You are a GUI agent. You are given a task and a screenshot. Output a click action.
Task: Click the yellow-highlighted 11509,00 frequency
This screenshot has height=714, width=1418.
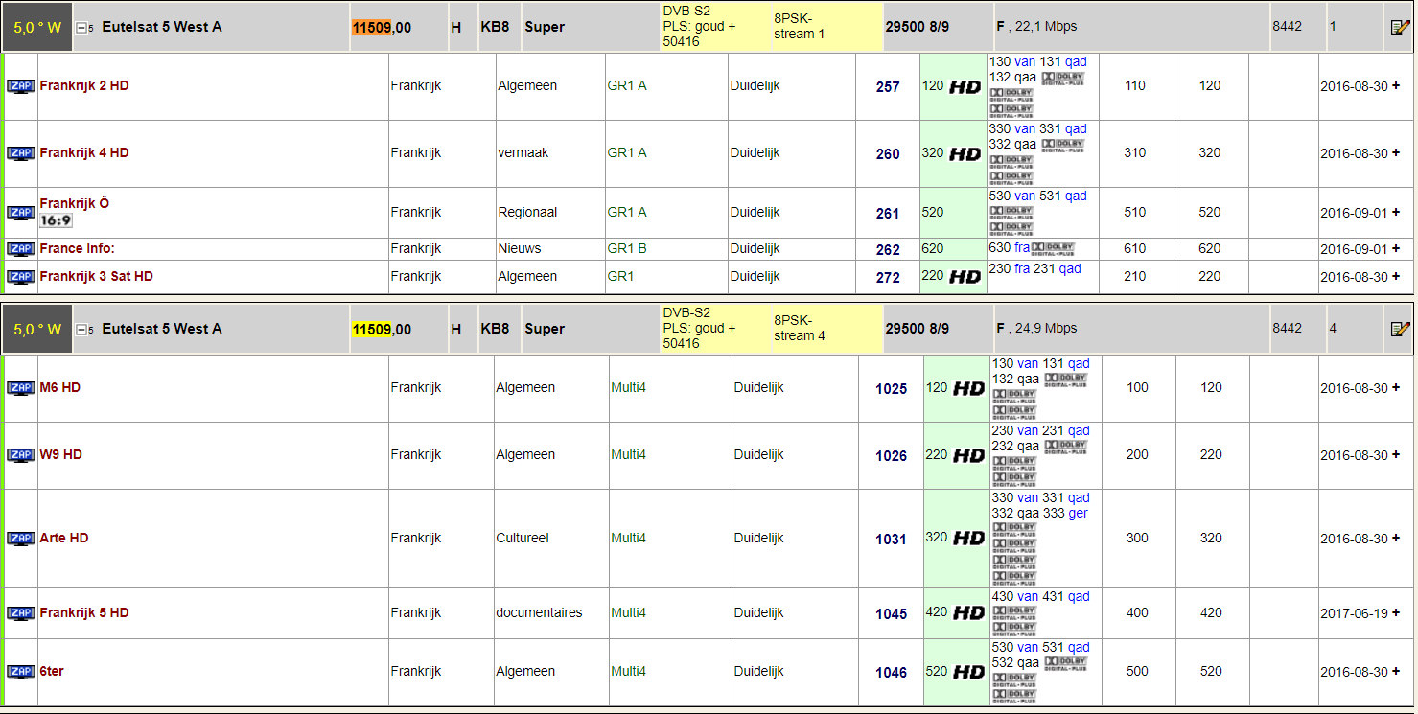coord(382,330)
